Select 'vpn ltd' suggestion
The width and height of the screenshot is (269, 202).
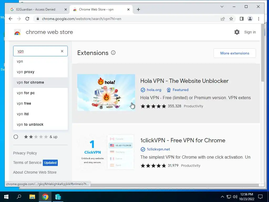click(40, 114)
